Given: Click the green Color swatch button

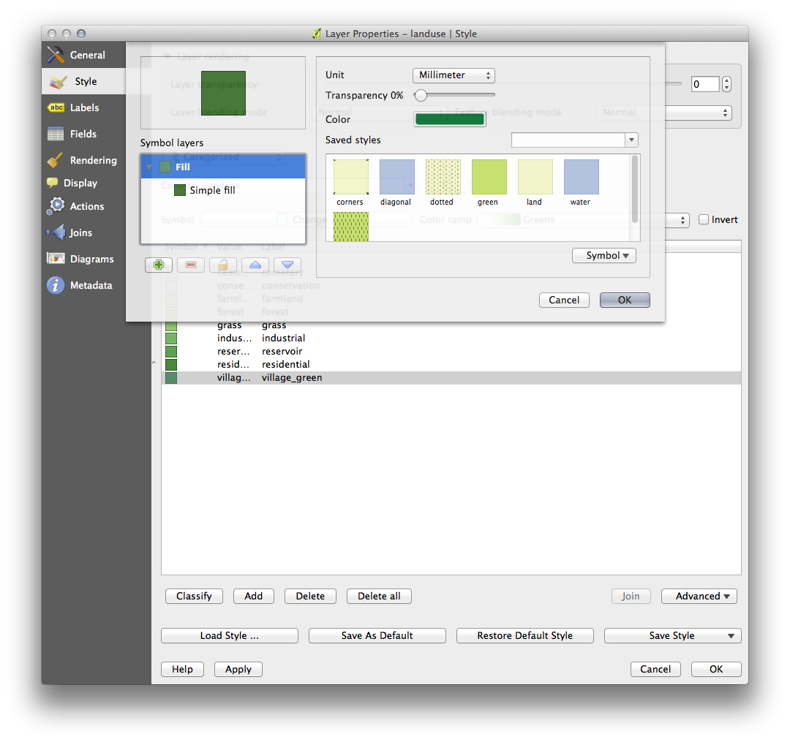Looking at the screenshot, I should pos(450,119).
